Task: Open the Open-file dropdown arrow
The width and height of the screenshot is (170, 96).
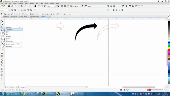Action: [x=7, y=6]
